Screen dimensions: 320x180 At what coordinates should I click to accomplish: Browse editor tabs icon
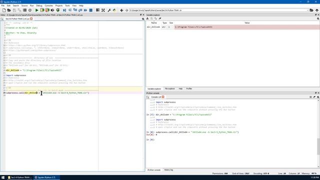(2, 19)
